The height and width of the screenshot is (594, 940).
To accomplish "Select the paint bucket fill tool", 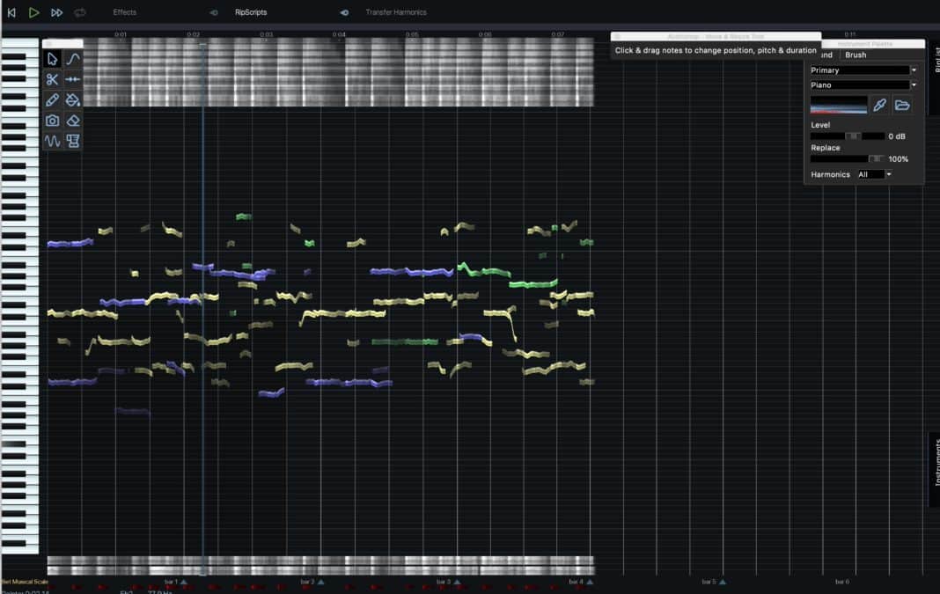I will (73, 100).
